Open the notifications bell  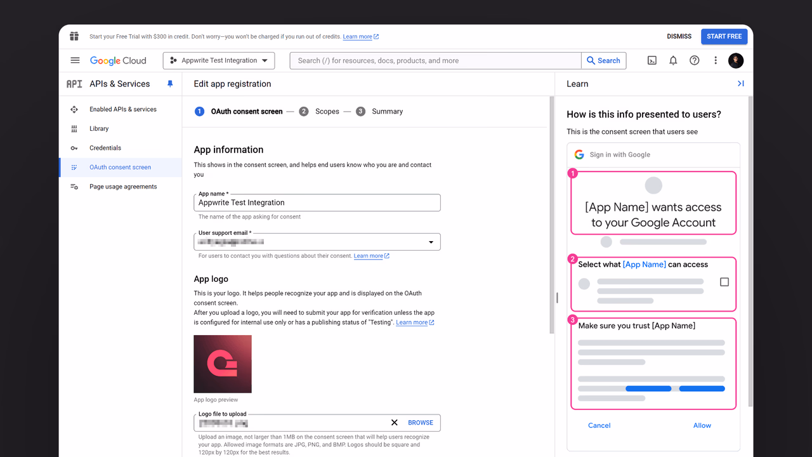(673, 60)
